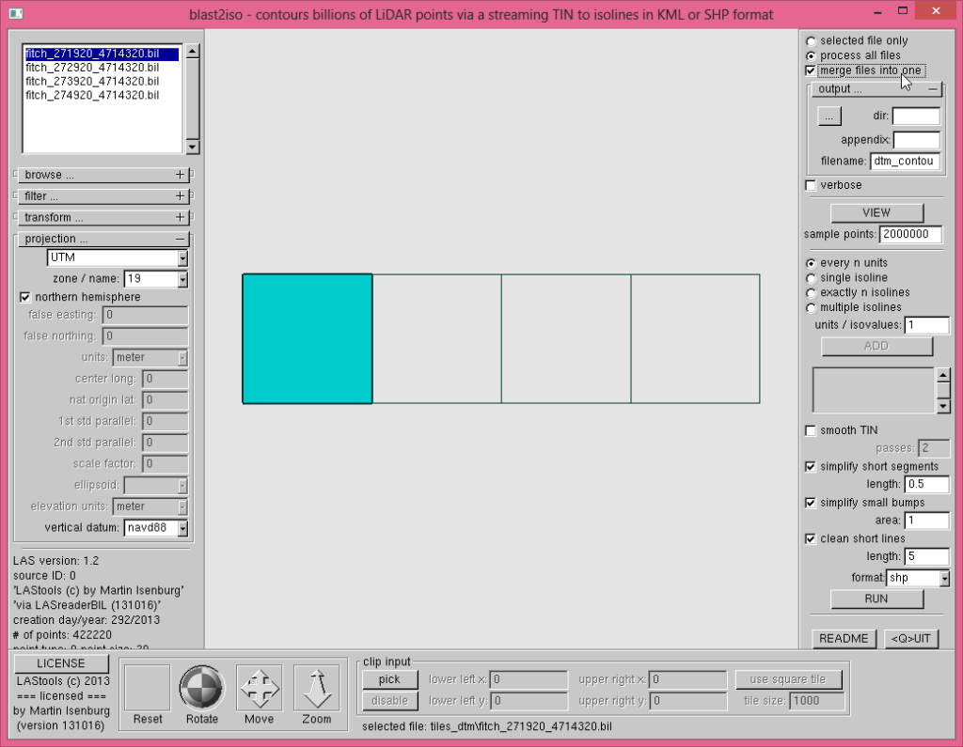Open the shp output format dropdown

(943, 578)
